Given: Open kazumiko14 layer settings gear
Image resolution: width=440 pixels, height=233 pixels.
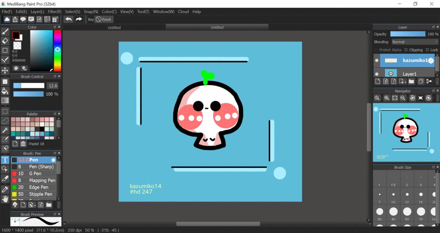Looking at the screenshot, I should (x=431, y=60).
